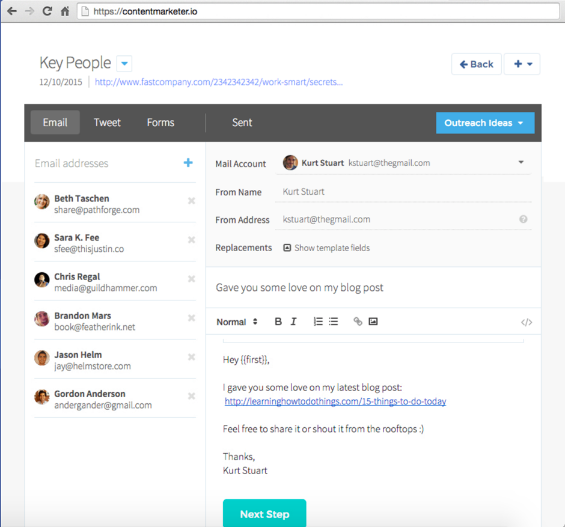Click the Bold formatting icon

(x=278, y=321)
